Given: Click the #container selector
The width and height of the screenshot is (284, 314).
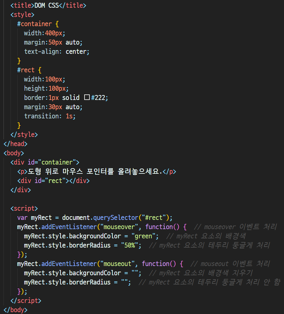Looking at the screenshot, I should pos(34,24).
